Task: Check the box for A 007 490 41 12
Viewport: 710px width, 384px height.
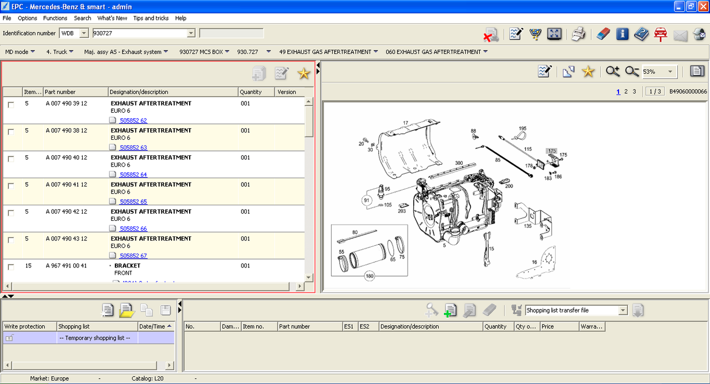Action: 11,186
